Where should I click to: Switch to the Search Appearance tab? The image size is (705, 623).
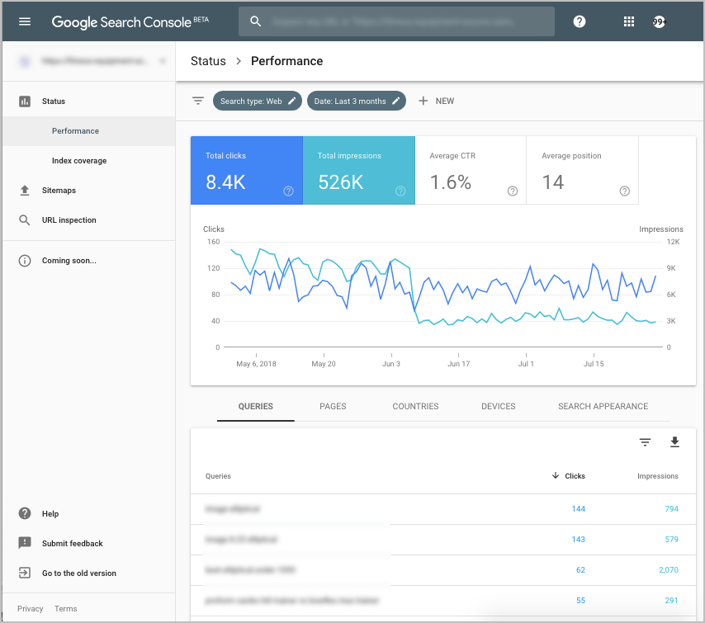(603, 406)
